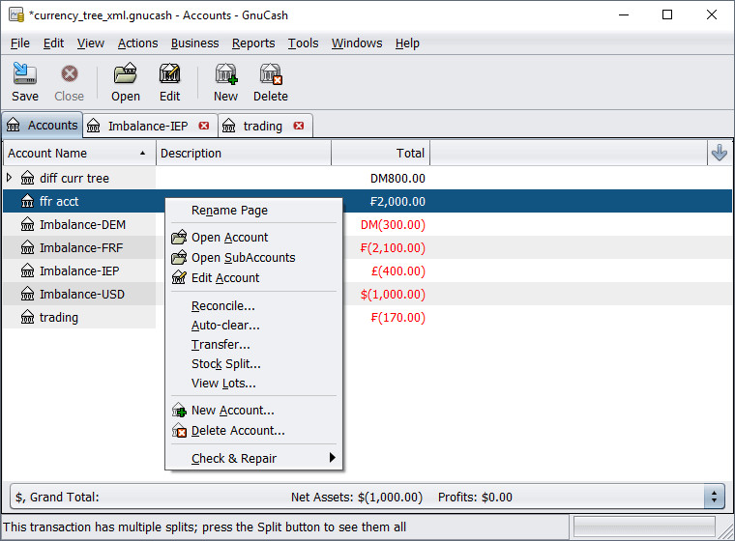Close the Imbalance-IEP tab
The width and height of the screenshot is (735, 541).
click(203, 126)
